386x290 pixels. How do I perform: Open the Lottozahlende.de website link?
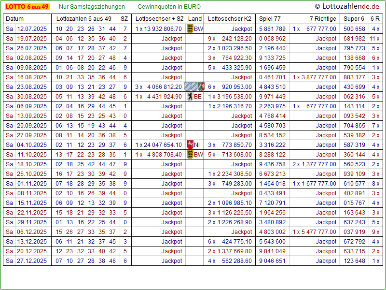347,6
